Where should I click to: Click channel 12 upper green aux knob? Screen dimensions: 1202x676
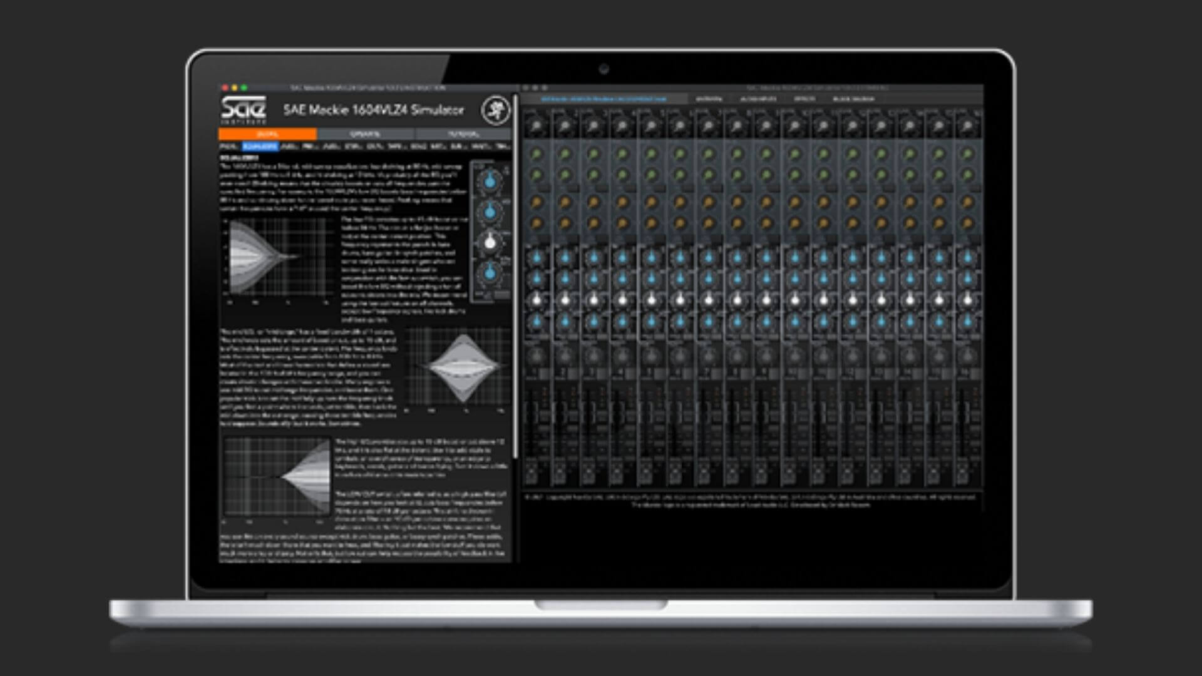click(853, 154)
